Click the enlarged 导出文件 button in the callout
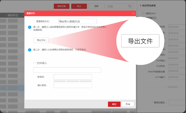186x113 pixels. click(x=140, y=41)
